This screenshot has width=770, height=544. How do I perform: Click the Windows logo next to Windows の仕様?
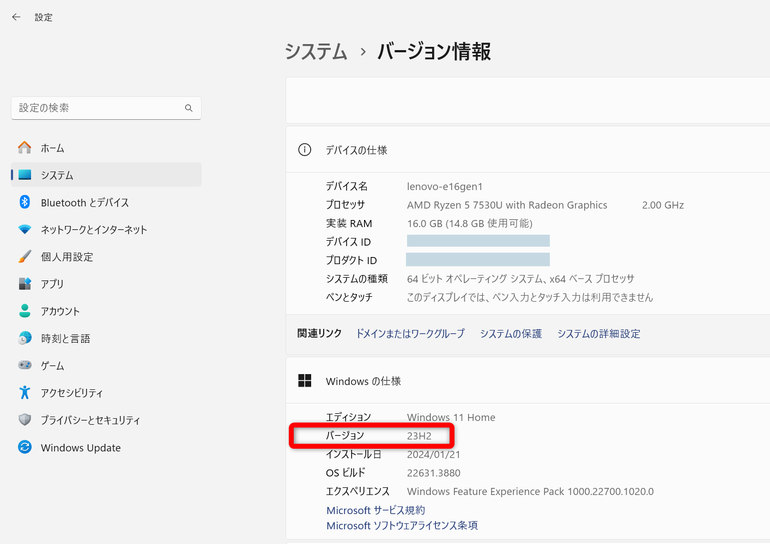(x=305, y=381)
